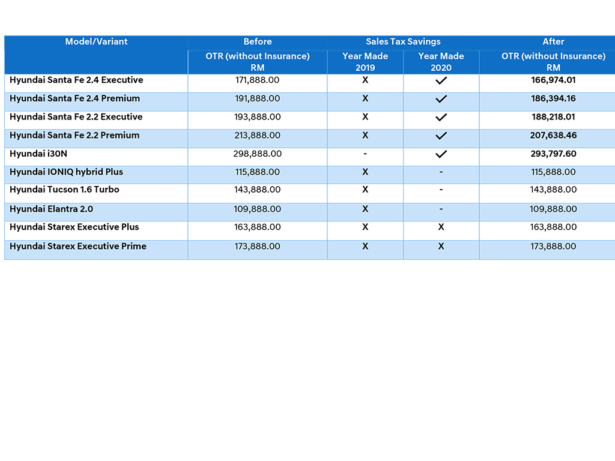Click the Sales Tax Savings header
The width and height of the screenshot is (615, 461).
(x=403, y=41)
